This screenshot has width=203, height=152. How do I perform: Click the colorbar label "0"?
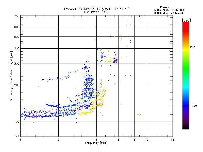(190, 76)
